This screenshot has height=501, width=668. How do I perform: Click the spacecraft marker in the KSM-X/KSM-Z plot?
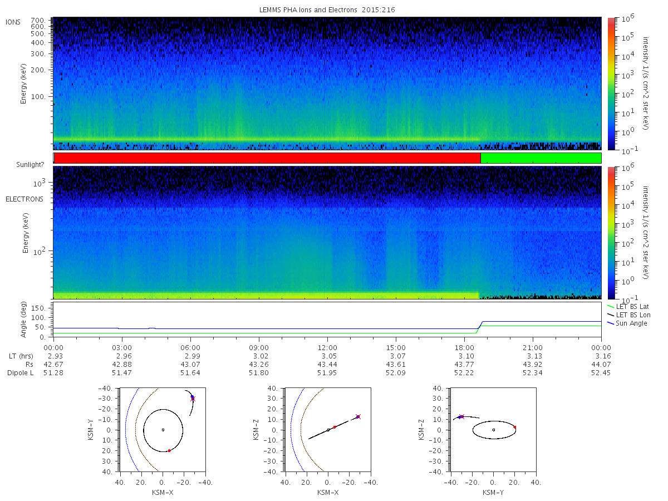358,416
